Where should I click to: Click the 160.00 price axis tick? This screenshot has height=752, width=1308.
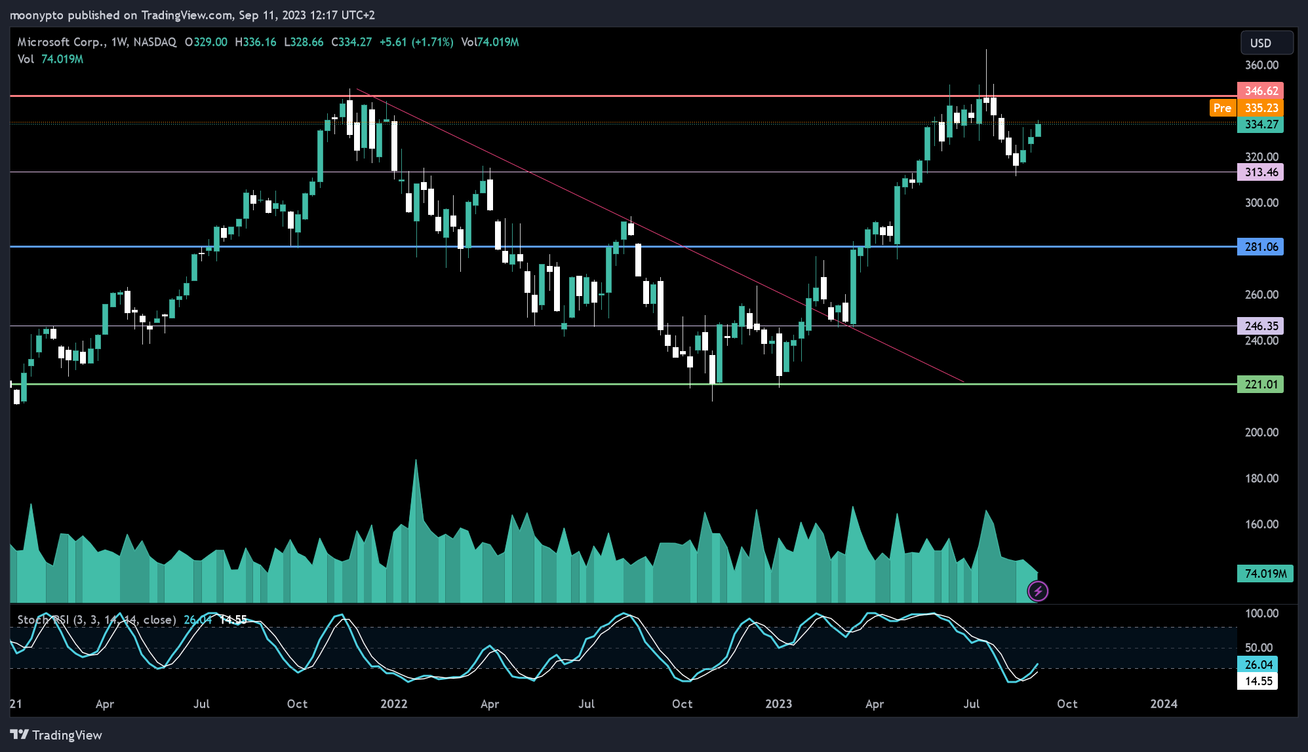point(1261,525)
